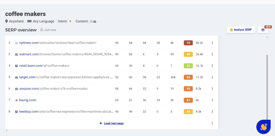Image resolution: width=275 pixels, height=136 pixels.
Task: Open the retail.bunn.com all-coffee-makers link
Action: [44, 66]
